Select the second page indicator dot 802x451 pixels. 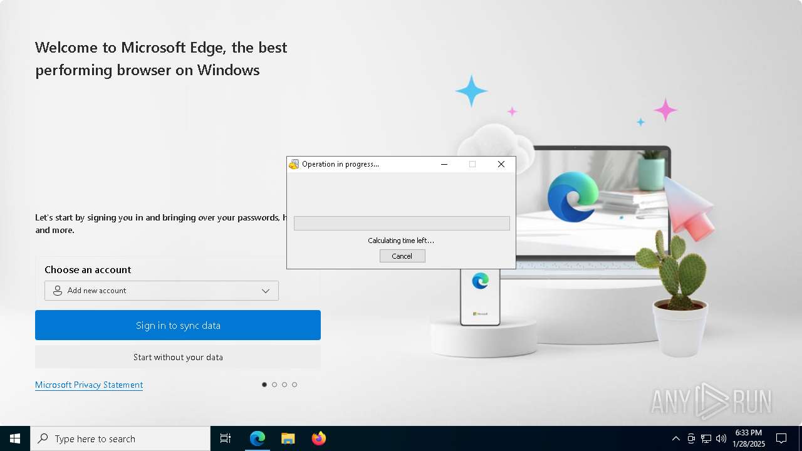pyautogui.click(x=274, y=385)
